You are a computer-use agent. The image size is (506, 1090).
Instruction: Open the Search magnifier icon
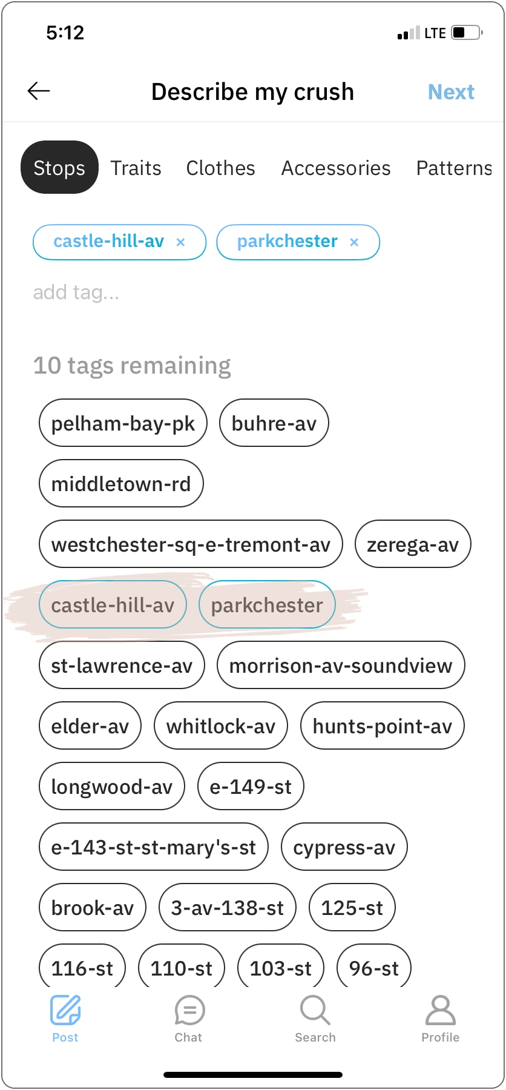point(315,1011)
